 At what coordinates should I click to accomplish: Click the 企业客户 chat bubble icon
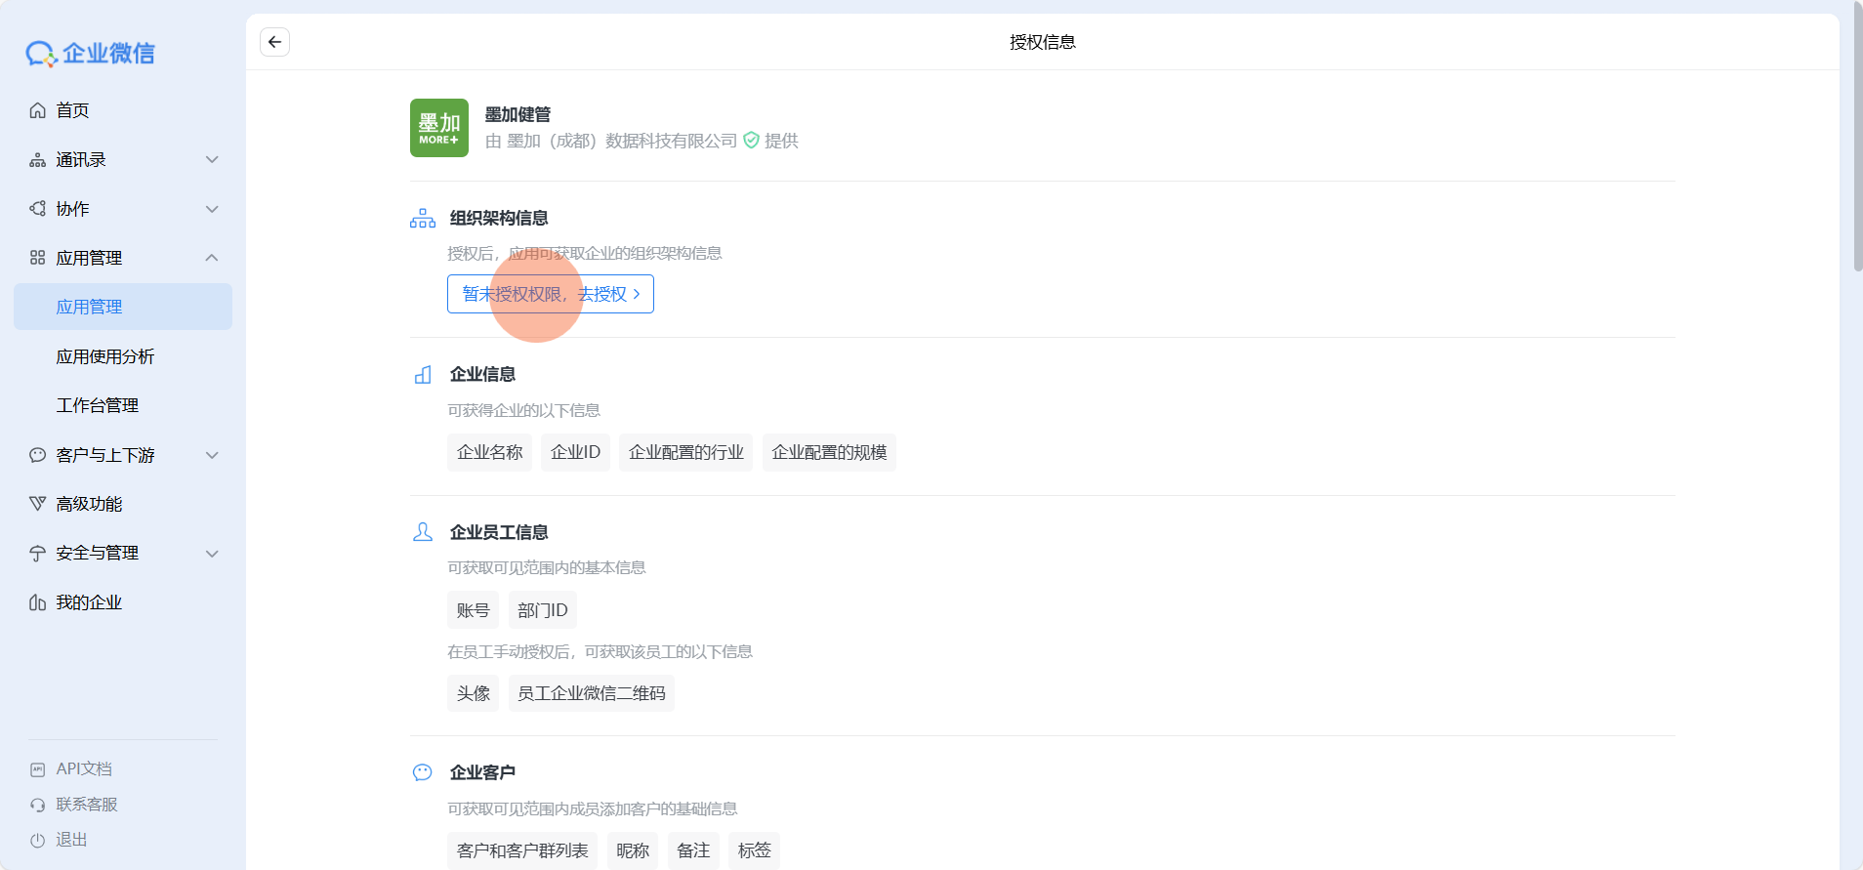pyautogui.click(x=423, y=772)
